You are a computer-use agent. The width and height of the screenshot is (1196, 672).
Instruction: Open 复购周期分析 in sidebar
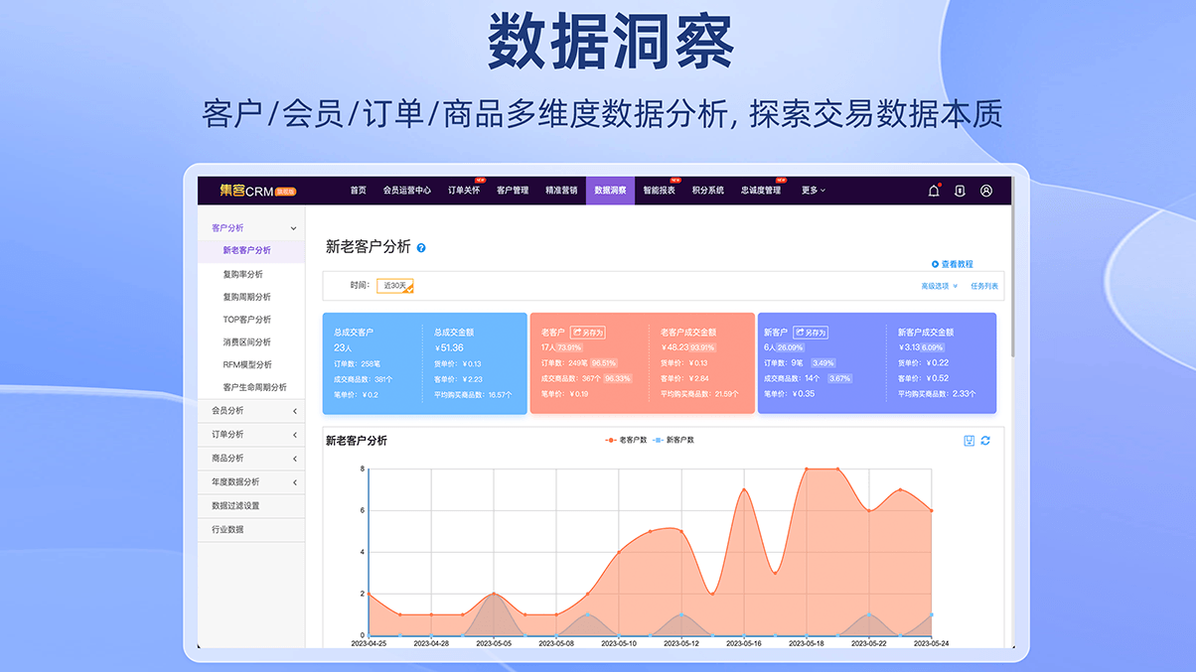pos(246,297)
